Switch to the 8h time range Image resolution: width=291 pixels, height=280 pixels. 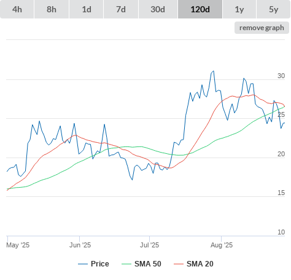point(52,9)
